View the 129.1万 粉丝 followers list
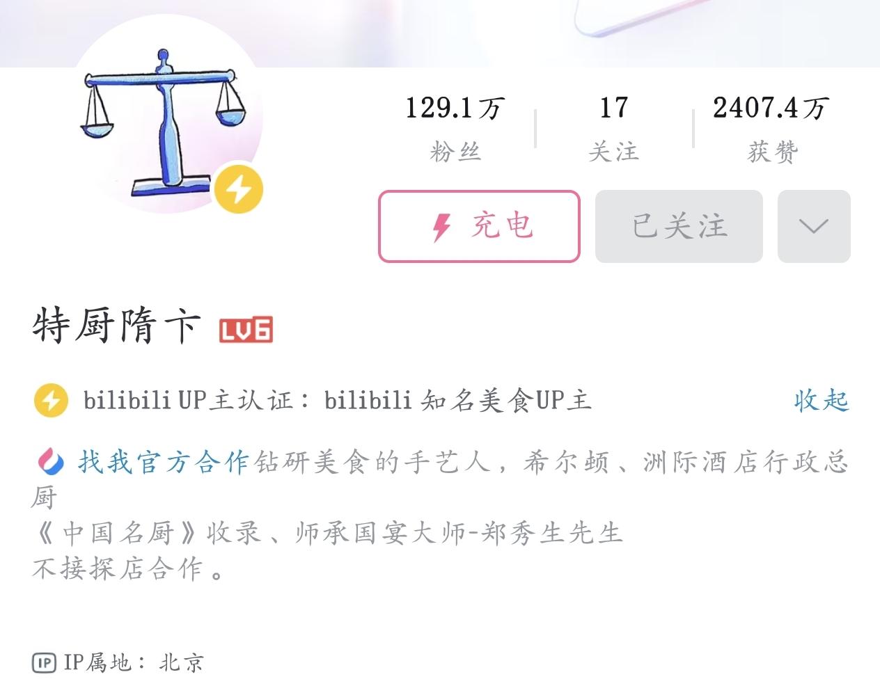880x695 pixels. pos(455,128)
